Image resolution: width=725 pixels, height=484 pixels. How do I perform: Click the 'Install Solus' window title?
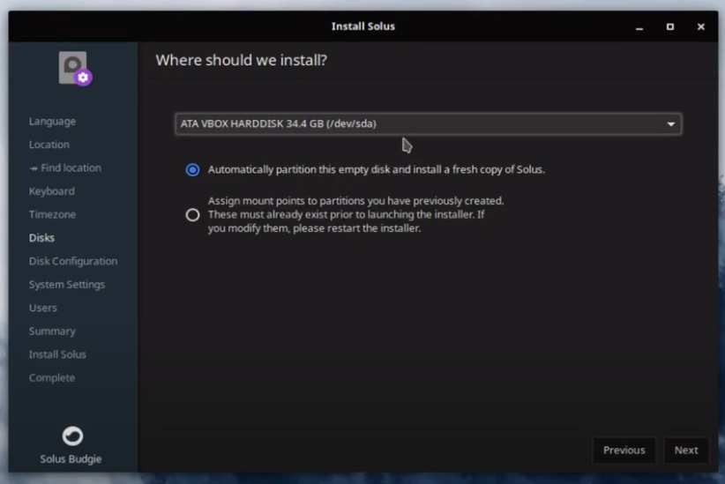pos(363,26)
